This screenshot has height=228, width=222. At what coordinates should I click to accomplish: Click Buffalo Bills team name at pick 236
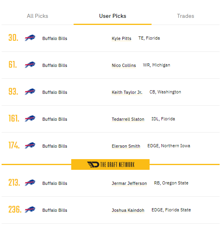coord(55,210)
